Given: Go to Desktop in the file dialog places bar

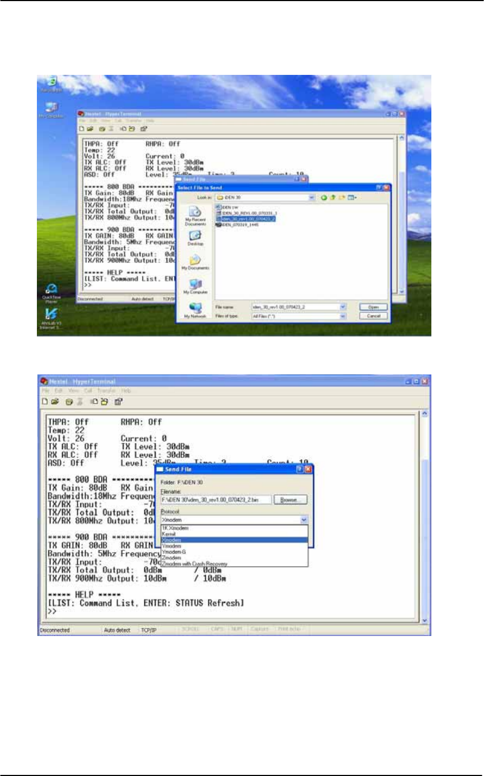Looking at the screenshot, I should coord(195,238).
